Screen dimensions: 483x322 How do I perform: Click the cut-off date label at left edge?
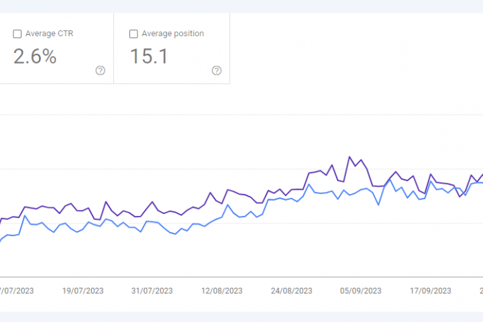point(17,290)
